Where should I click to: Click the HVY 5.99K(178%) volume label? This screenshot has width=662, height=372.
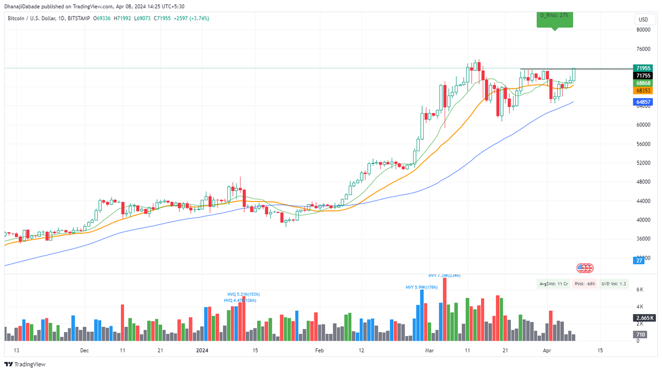[421, 287]
